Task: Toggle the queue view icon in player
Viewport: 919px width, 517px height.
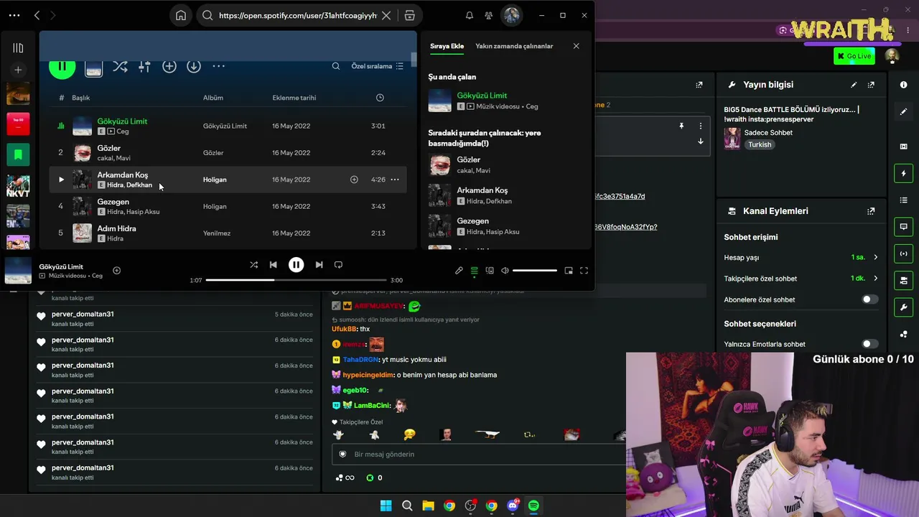Action: point(474,271)
